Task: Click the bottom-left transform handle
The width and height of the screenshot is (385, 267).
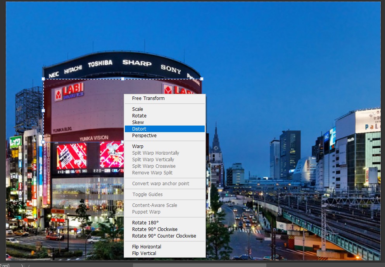Action: pos(43,142)
